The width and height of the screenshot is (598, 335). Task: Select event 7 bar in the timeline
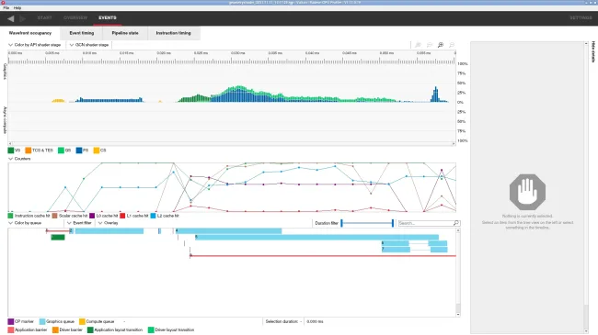pos(396,250)
